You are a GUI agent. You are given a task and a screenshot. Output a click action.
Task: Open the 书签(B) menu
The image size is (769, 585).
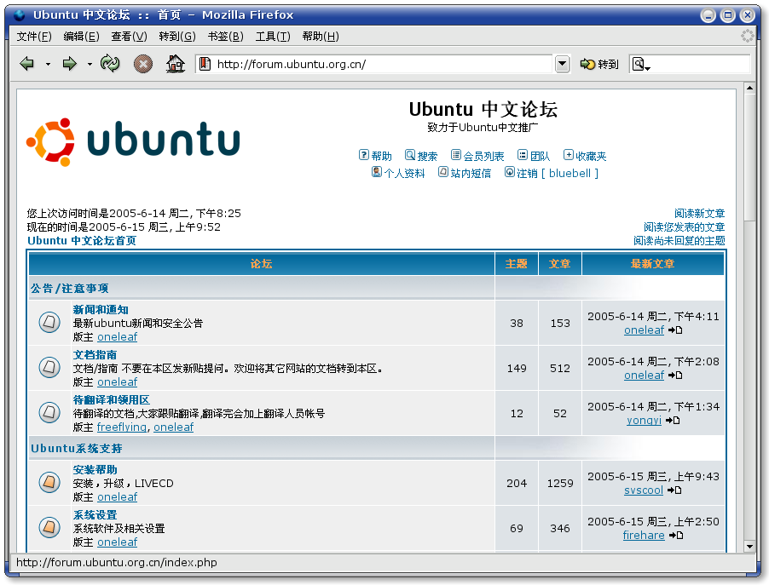(225, 37)
